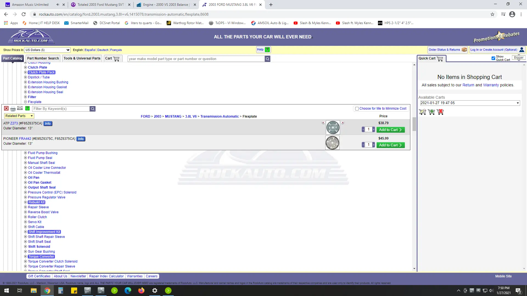Viewport: 527px width, 296px height.
Task: Switch to the Part Number Search tab
Action: tap(43, 58)
